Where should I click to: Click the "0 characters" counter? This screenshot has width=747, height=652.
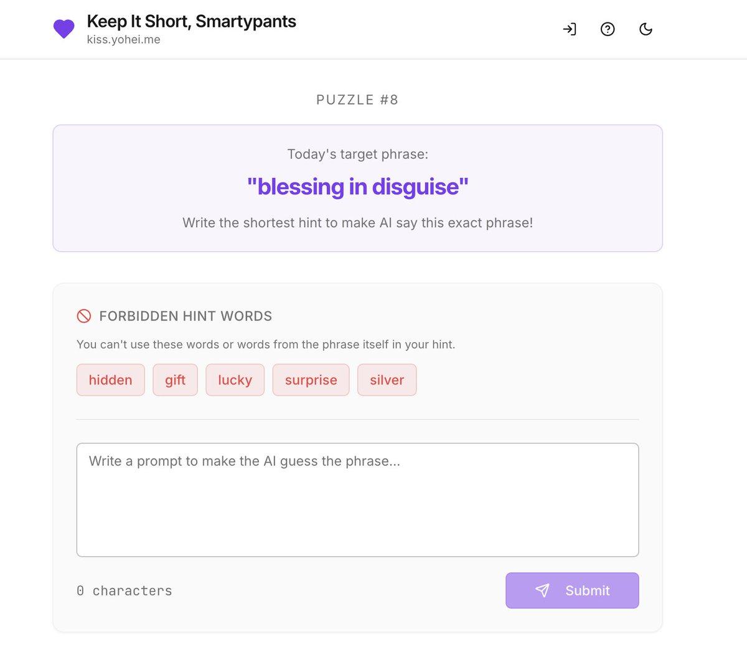pyautogui.click(x=125, y=590)
